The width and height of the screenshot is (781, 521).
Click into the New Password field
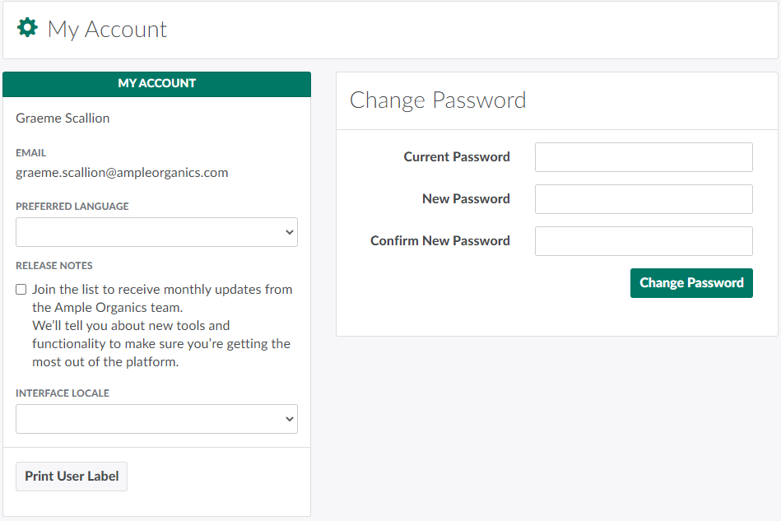644,199
